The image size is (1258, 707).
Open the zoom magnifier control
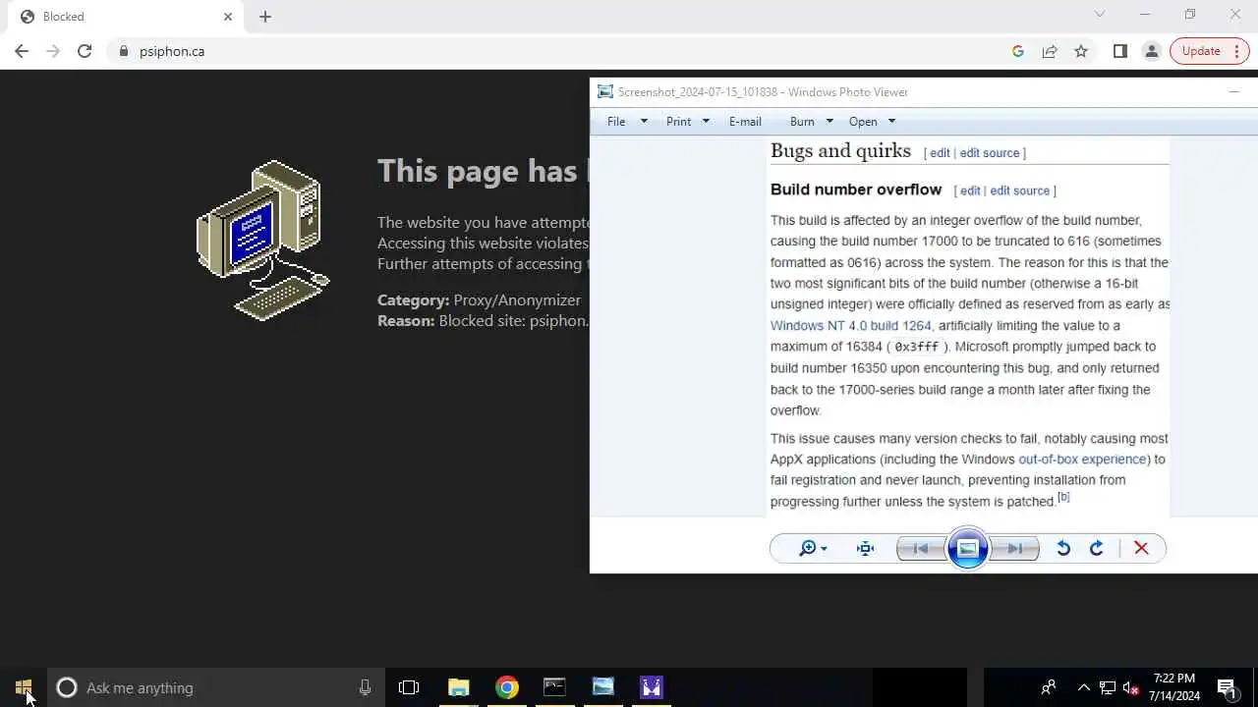coord(813,549)
